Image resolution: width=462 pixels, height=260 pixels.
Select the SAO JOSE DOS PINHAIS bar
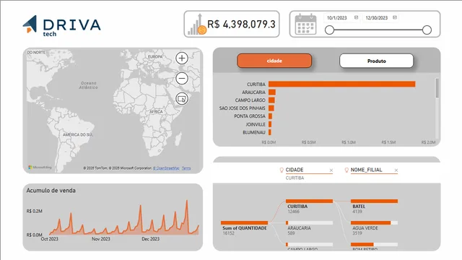click(271, 108)
